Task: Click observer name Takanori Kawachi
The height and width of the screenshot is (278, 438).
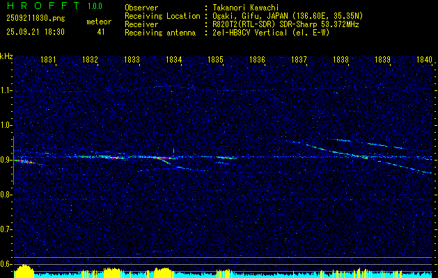Action: [x=245, y=8]
